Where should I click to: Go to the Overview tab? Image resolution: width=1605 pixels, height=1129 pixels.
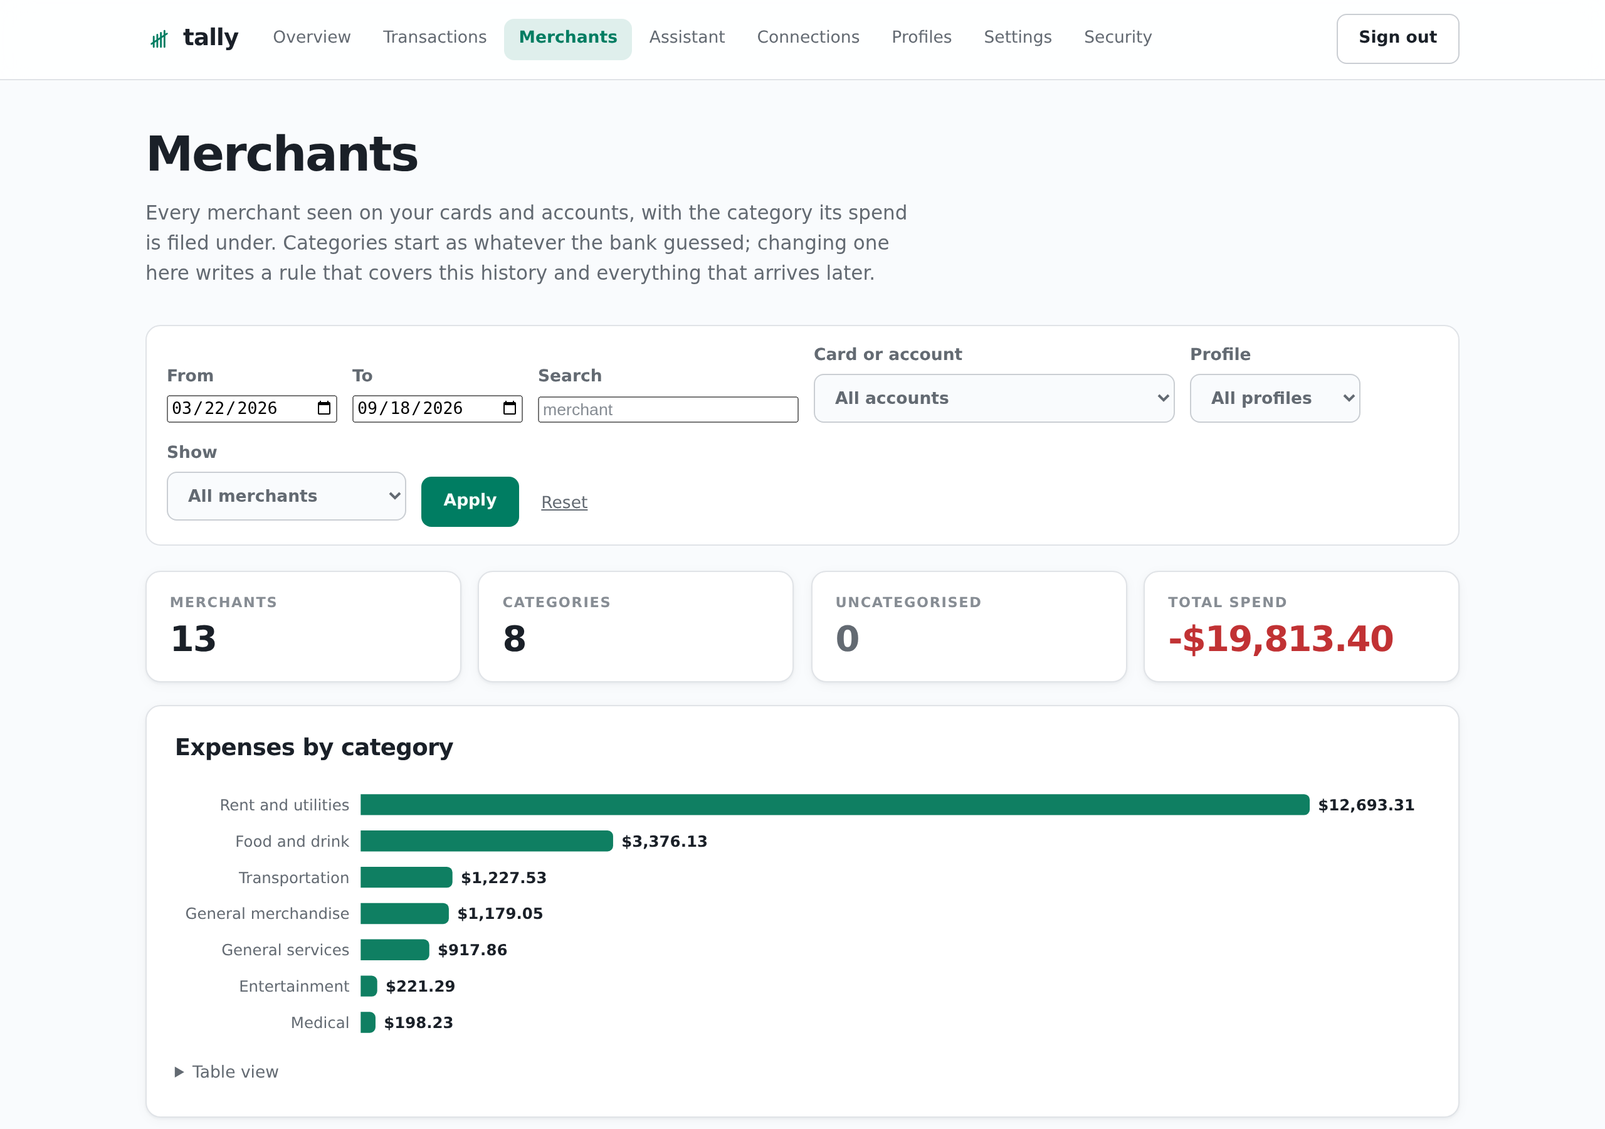click(312, 37)
